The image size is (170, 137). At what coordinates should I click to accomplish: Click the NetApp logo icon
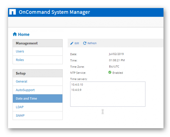[12, 12]
